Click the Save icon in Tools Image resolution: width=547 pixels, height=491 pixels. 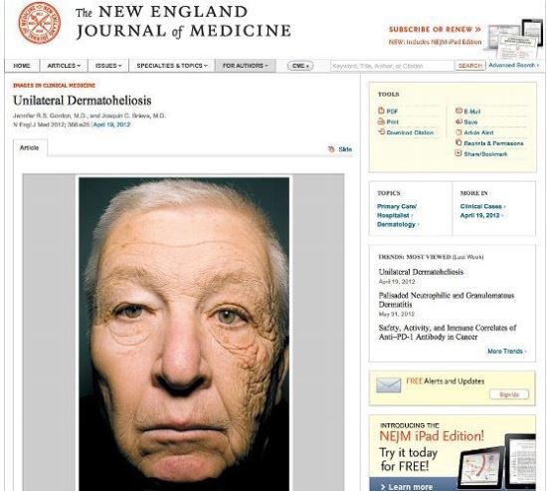(458, 122)
